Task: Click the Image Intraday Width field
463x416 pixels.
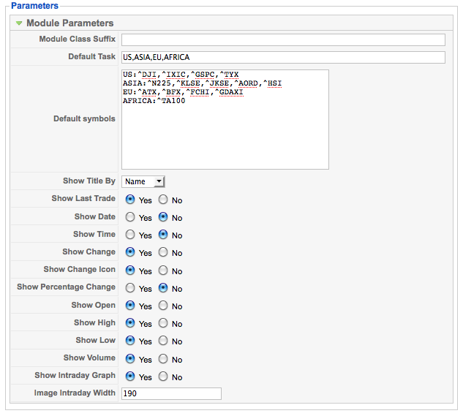Action: (x=171, y=393)
